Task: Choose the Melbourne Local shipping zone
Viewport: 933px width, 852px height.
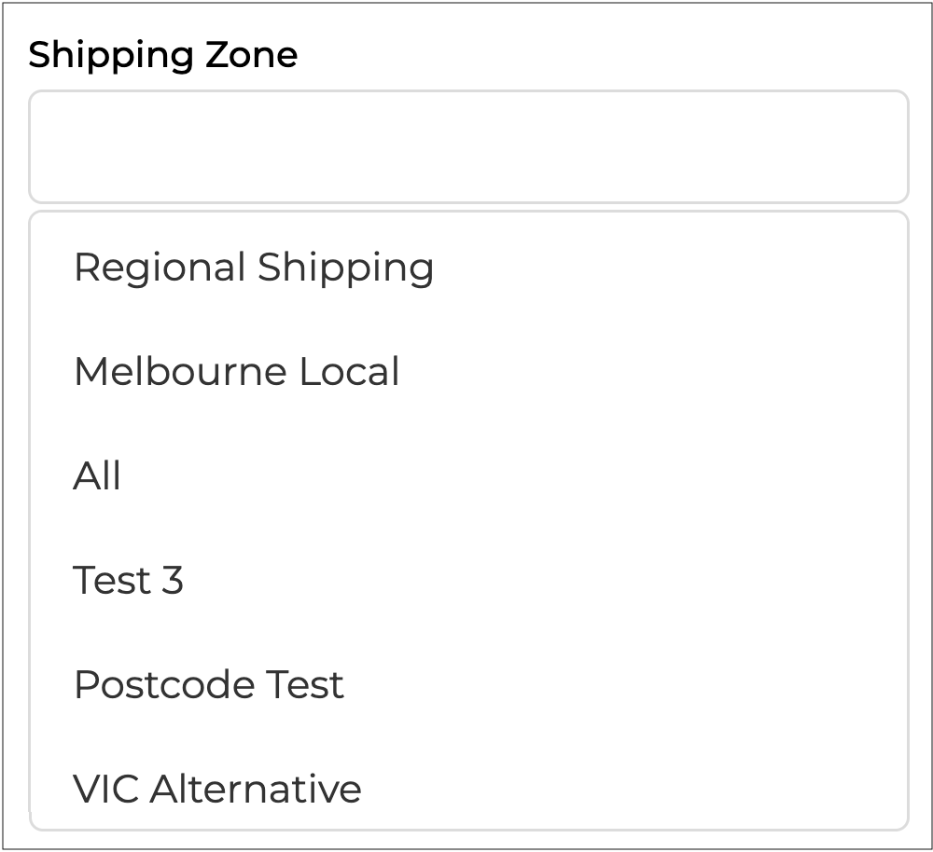Action: pos(236,372)
